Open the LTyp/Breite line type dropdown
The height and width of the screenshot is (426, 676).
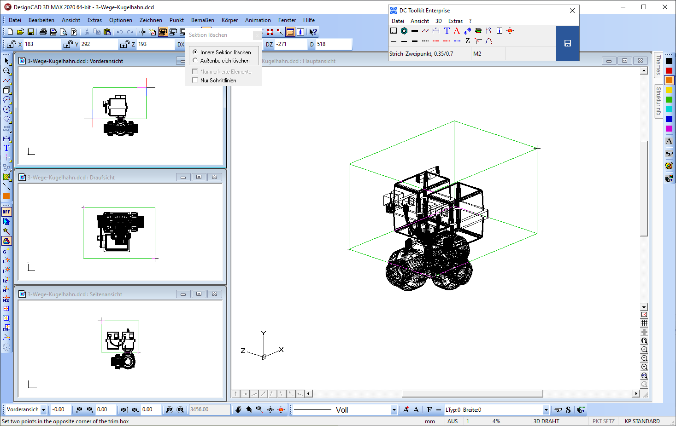(x=546, y=410)
